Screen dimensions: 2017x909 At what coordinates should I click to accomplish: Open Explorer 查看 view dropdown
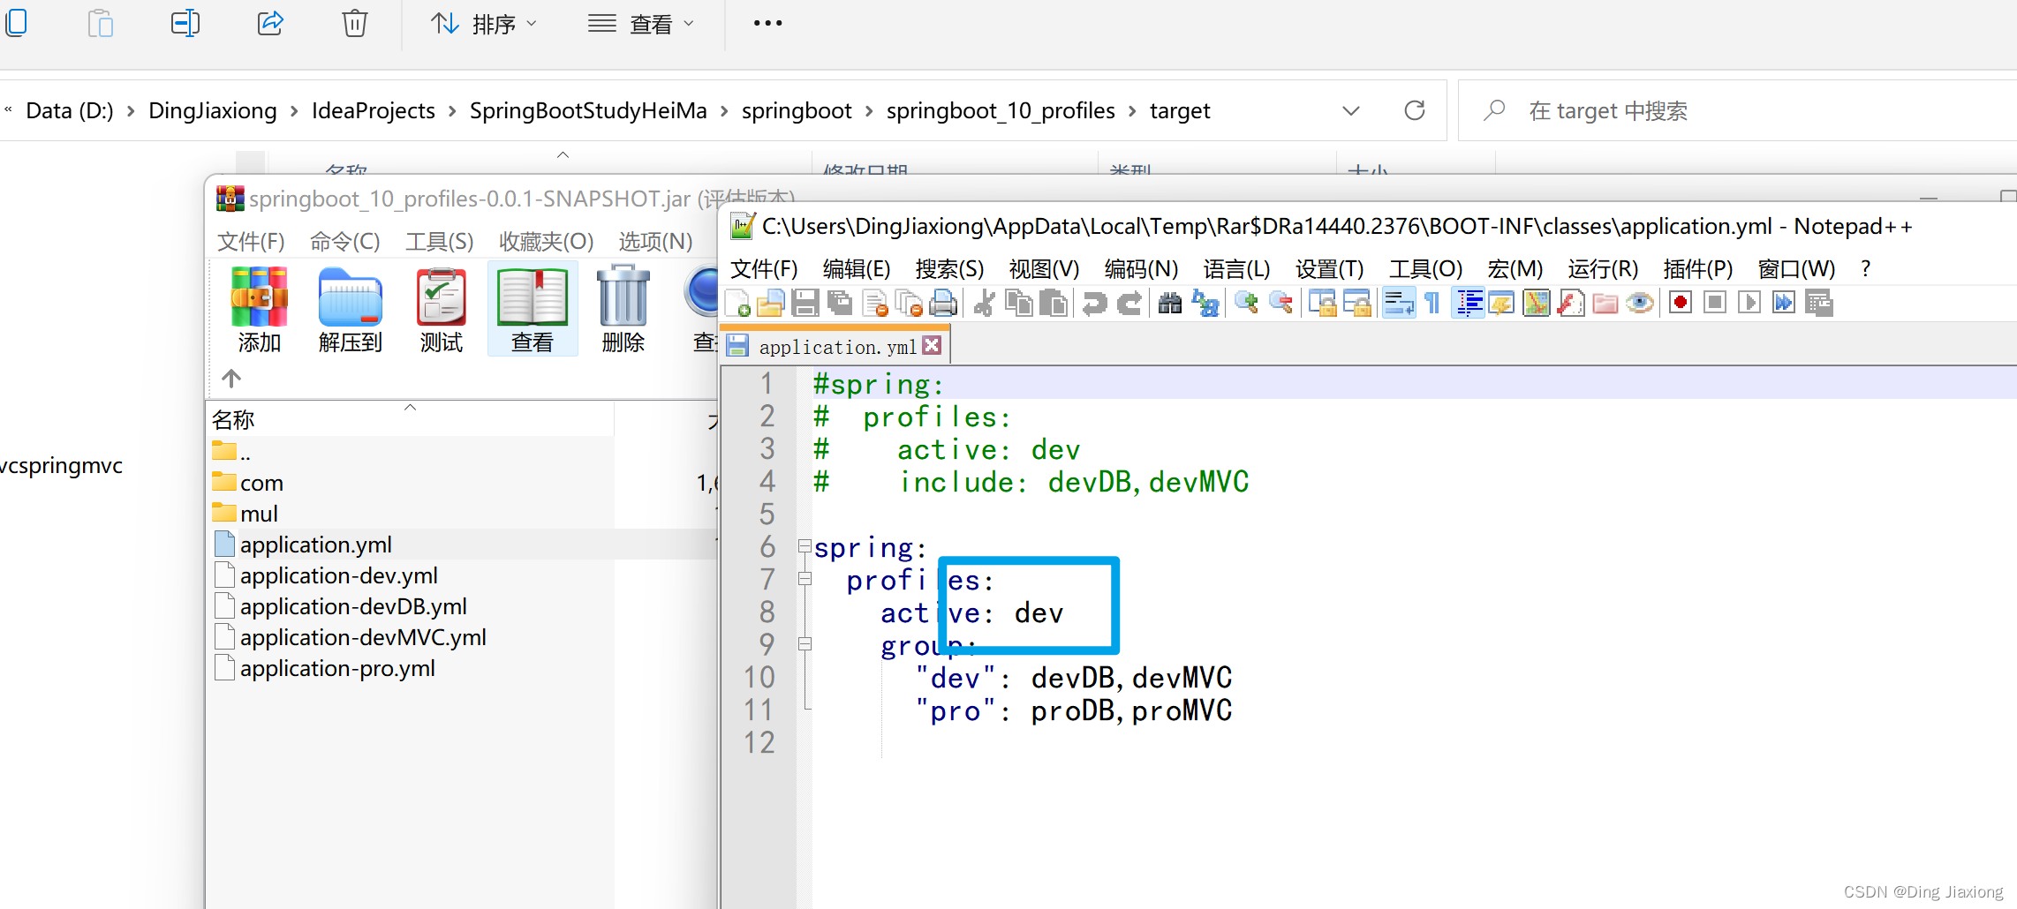point(642,24)
